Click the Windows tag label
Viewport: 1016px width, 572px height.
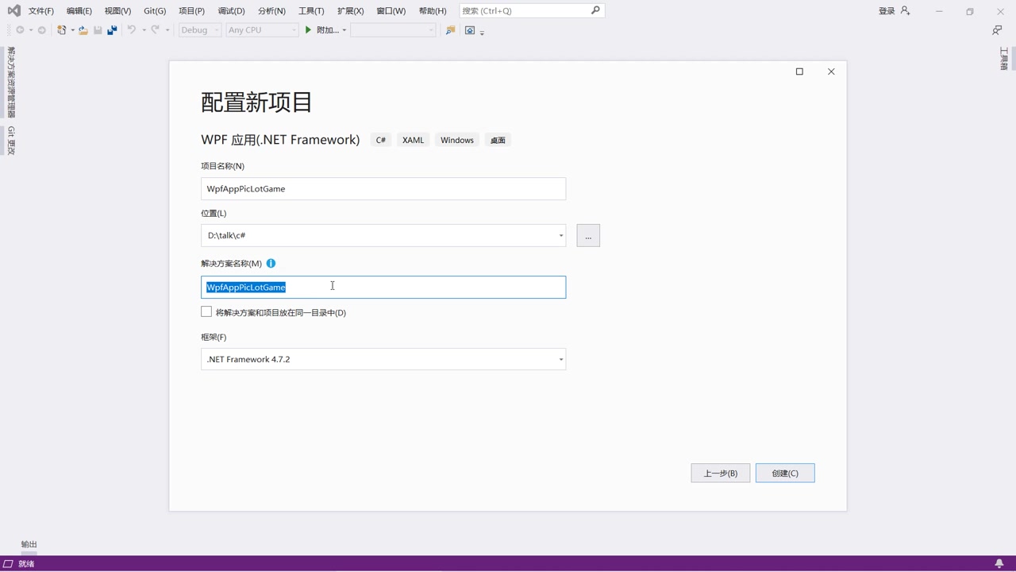[457, 140]
